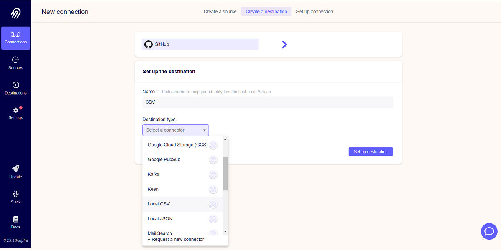The image size is (501, 250).
Task: Click the GitHub source card
Action: click(200, 45)
